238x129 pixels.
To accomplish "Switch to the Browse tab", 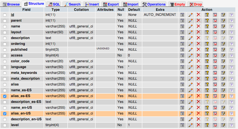I will click(11, 4).
